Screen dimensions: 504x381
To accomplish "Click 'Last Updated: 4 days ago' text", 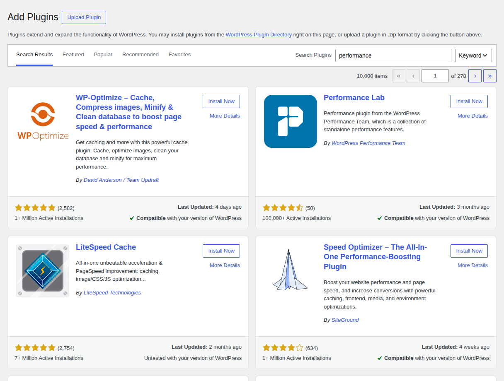I will coord(210,207).
